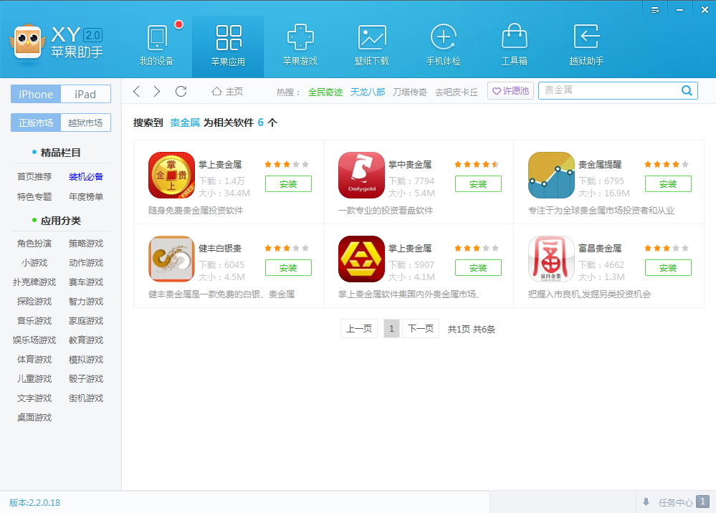
Task: Go to 主页 home page
Action: (227, 91)
